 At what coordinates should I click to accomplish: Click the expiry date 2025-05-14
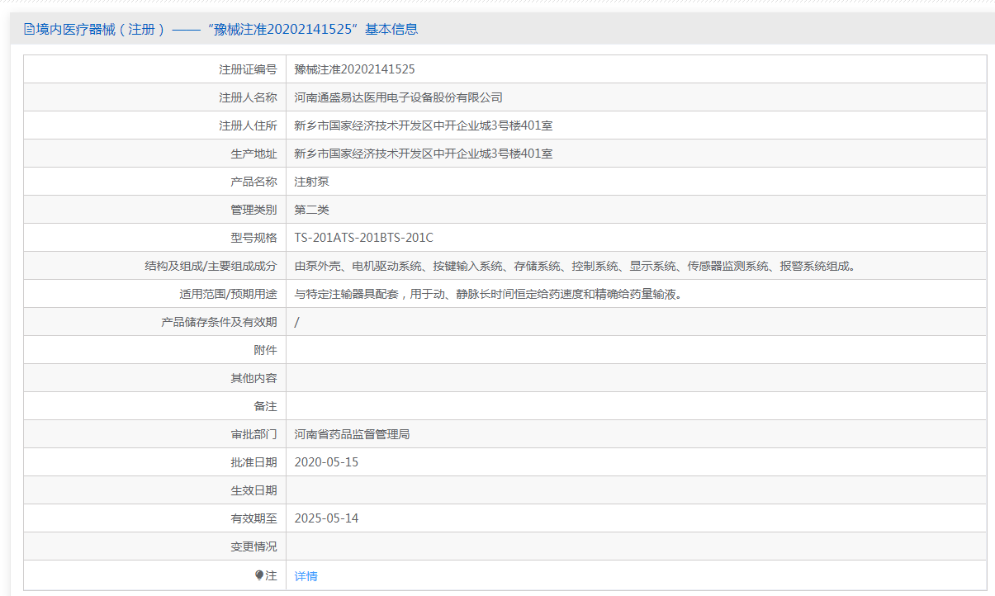coord(326,518)
